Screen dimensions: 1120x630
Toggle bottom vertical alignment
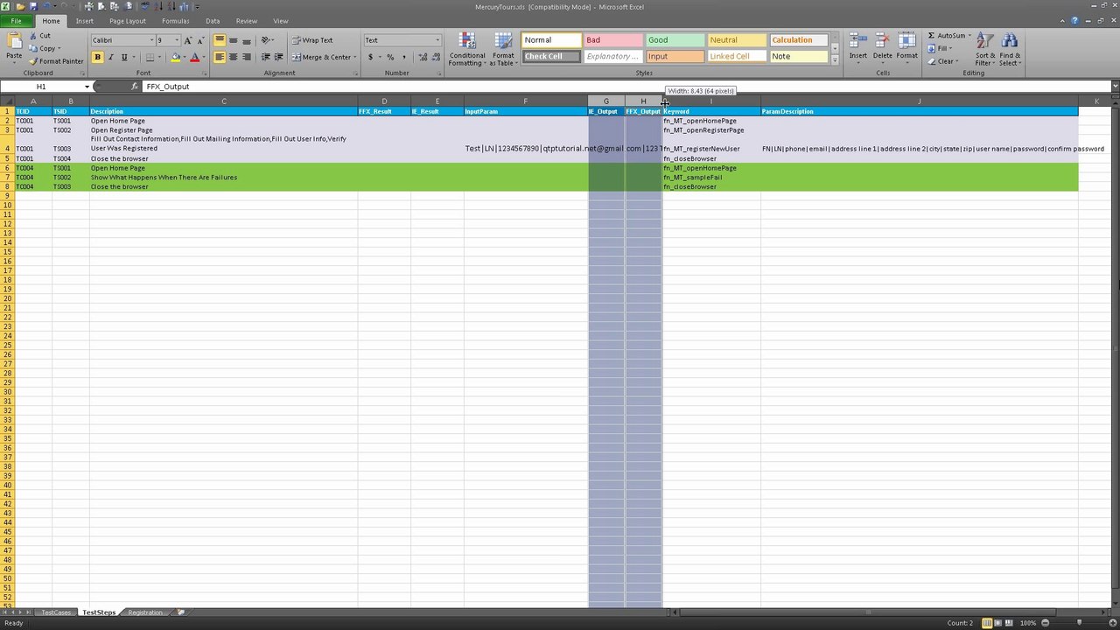pyautogui.click(x=246, y=40)
